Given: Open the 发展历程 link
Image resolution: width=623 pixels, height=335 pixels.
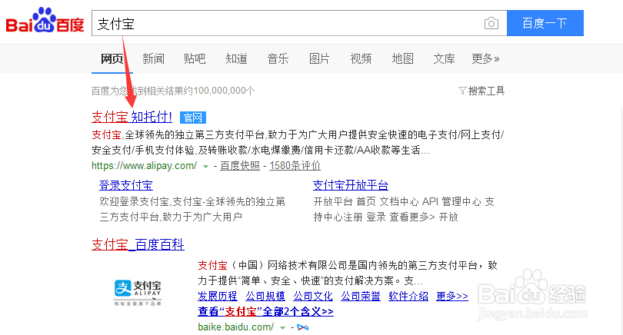Looking at the screenshot, I should click(218, 296).
